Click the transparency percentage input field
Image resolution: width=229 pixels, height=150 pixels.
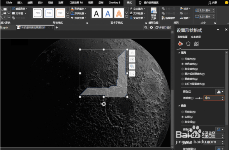click(212, 98)
